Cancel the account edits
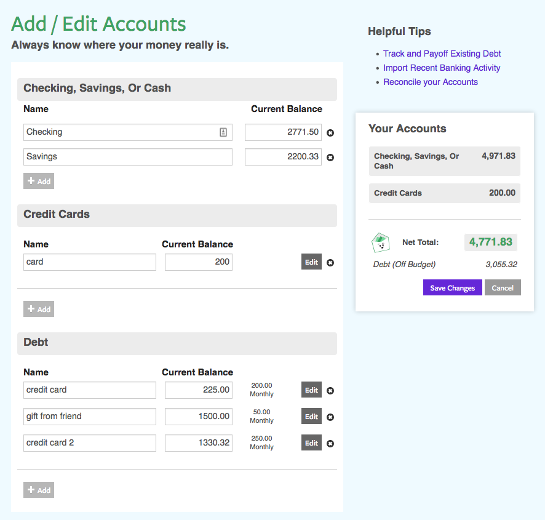The height and width of the screenshot is (520, 545). [503, 287]
